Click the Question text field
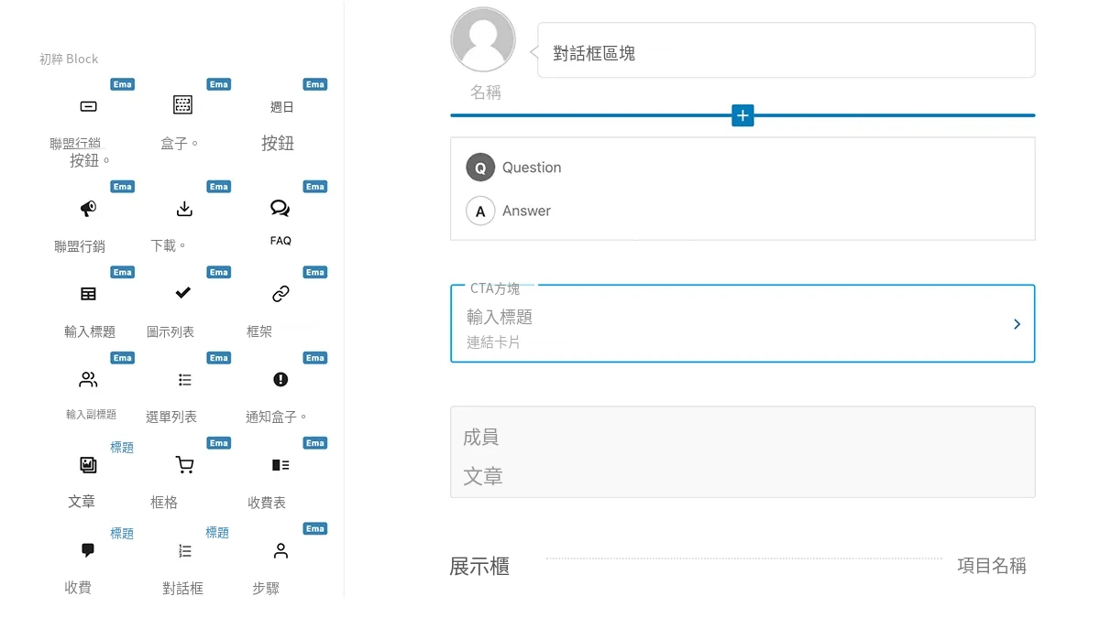This screenshot has width=1100, height=618. pyautogui.click(x=532, y=168)
